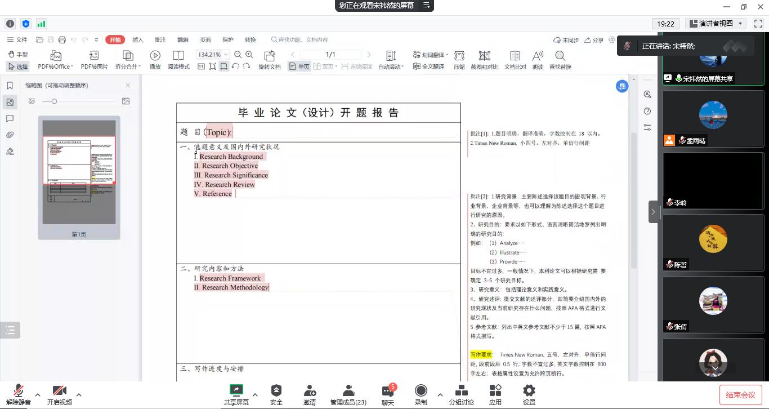The height and width of the screenshot is (409, 769).
Task: Open the 安全 security shield in meeting bar
Action: pyautogui.click(x=276, y=395)
